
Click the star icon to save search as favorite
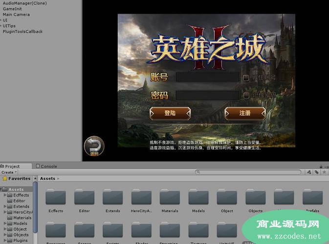[x=324, y=172]
